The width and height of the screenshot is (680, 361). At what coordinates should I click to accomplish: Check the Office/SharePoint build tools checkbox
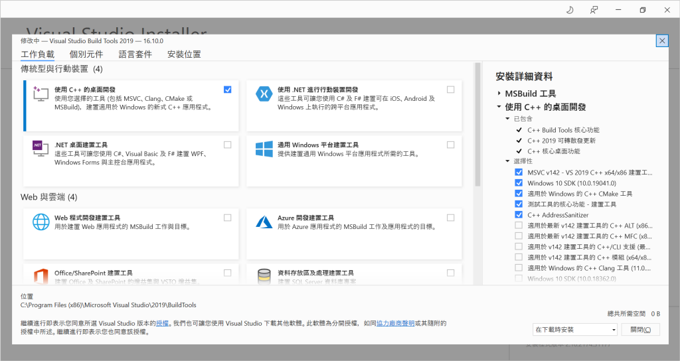click(228, 273)
